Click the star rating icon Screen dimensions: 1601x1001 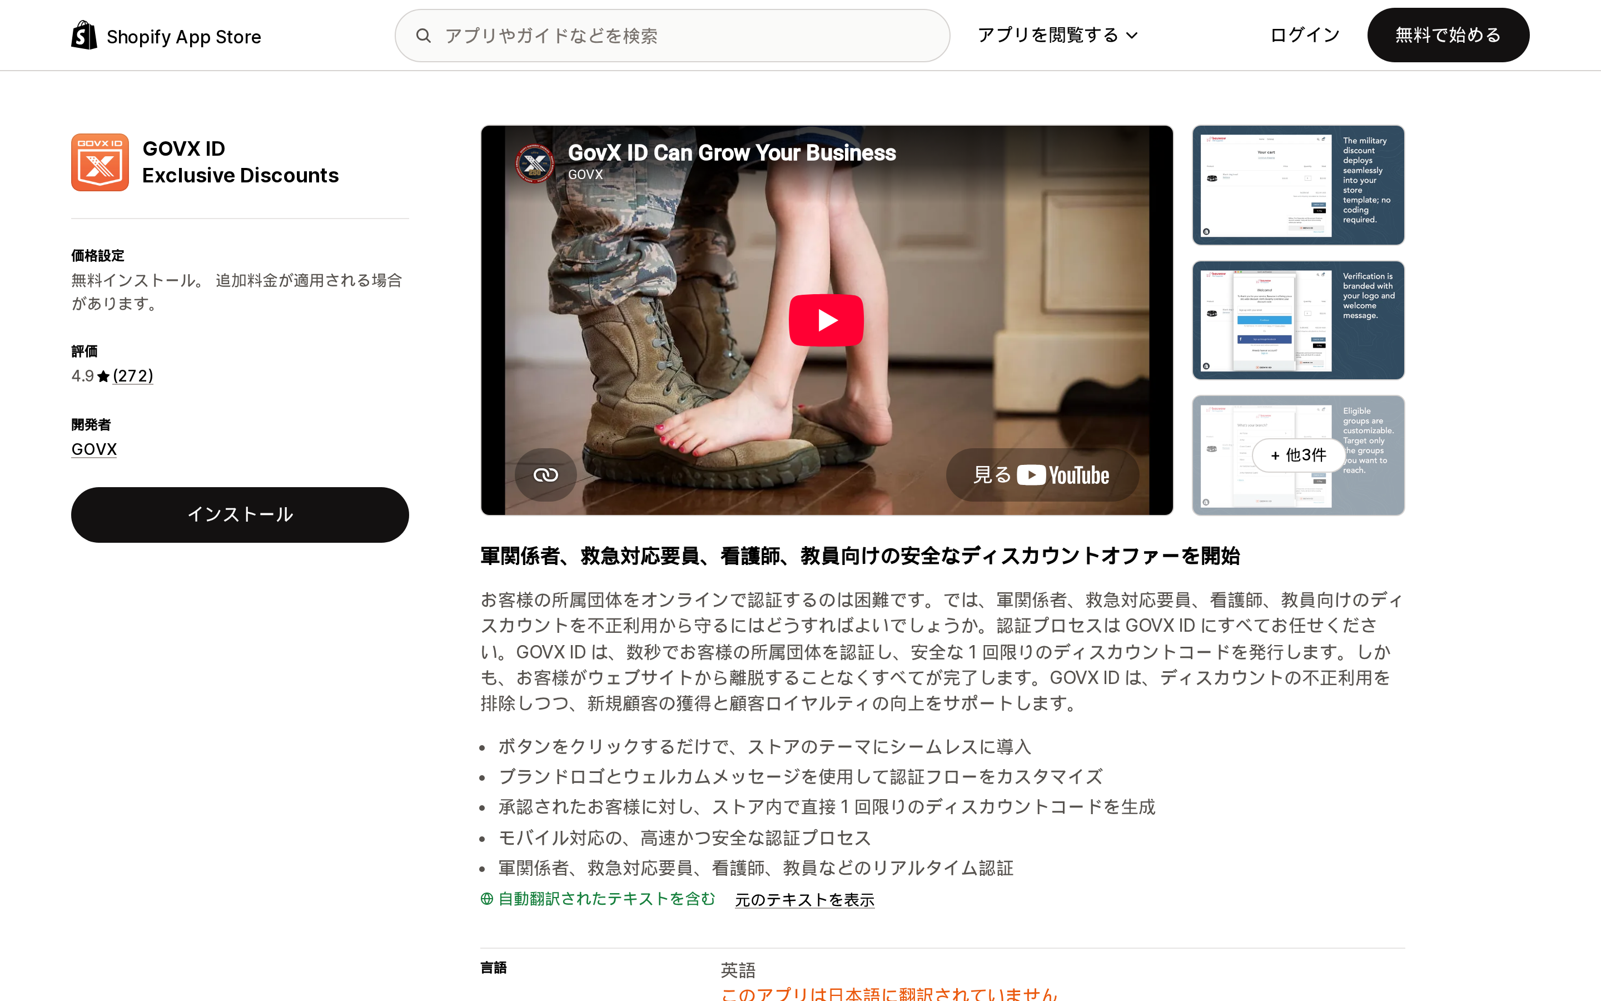[x=103, y=376]
